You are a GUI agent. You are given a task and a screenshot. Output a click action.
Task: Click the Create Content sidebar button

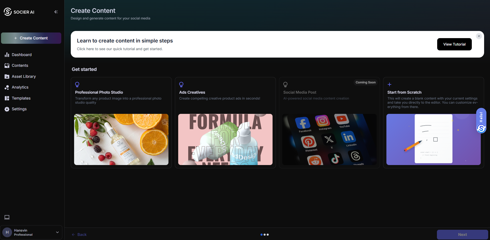(x=31, y=38)
